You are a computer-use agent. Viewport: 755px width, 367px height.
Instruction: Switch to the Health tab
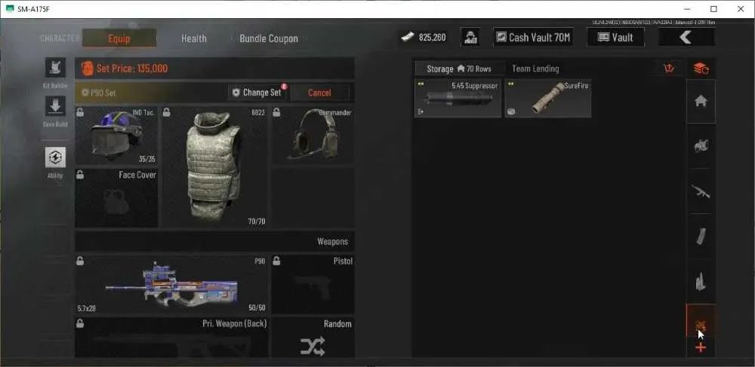pos(193,38)
